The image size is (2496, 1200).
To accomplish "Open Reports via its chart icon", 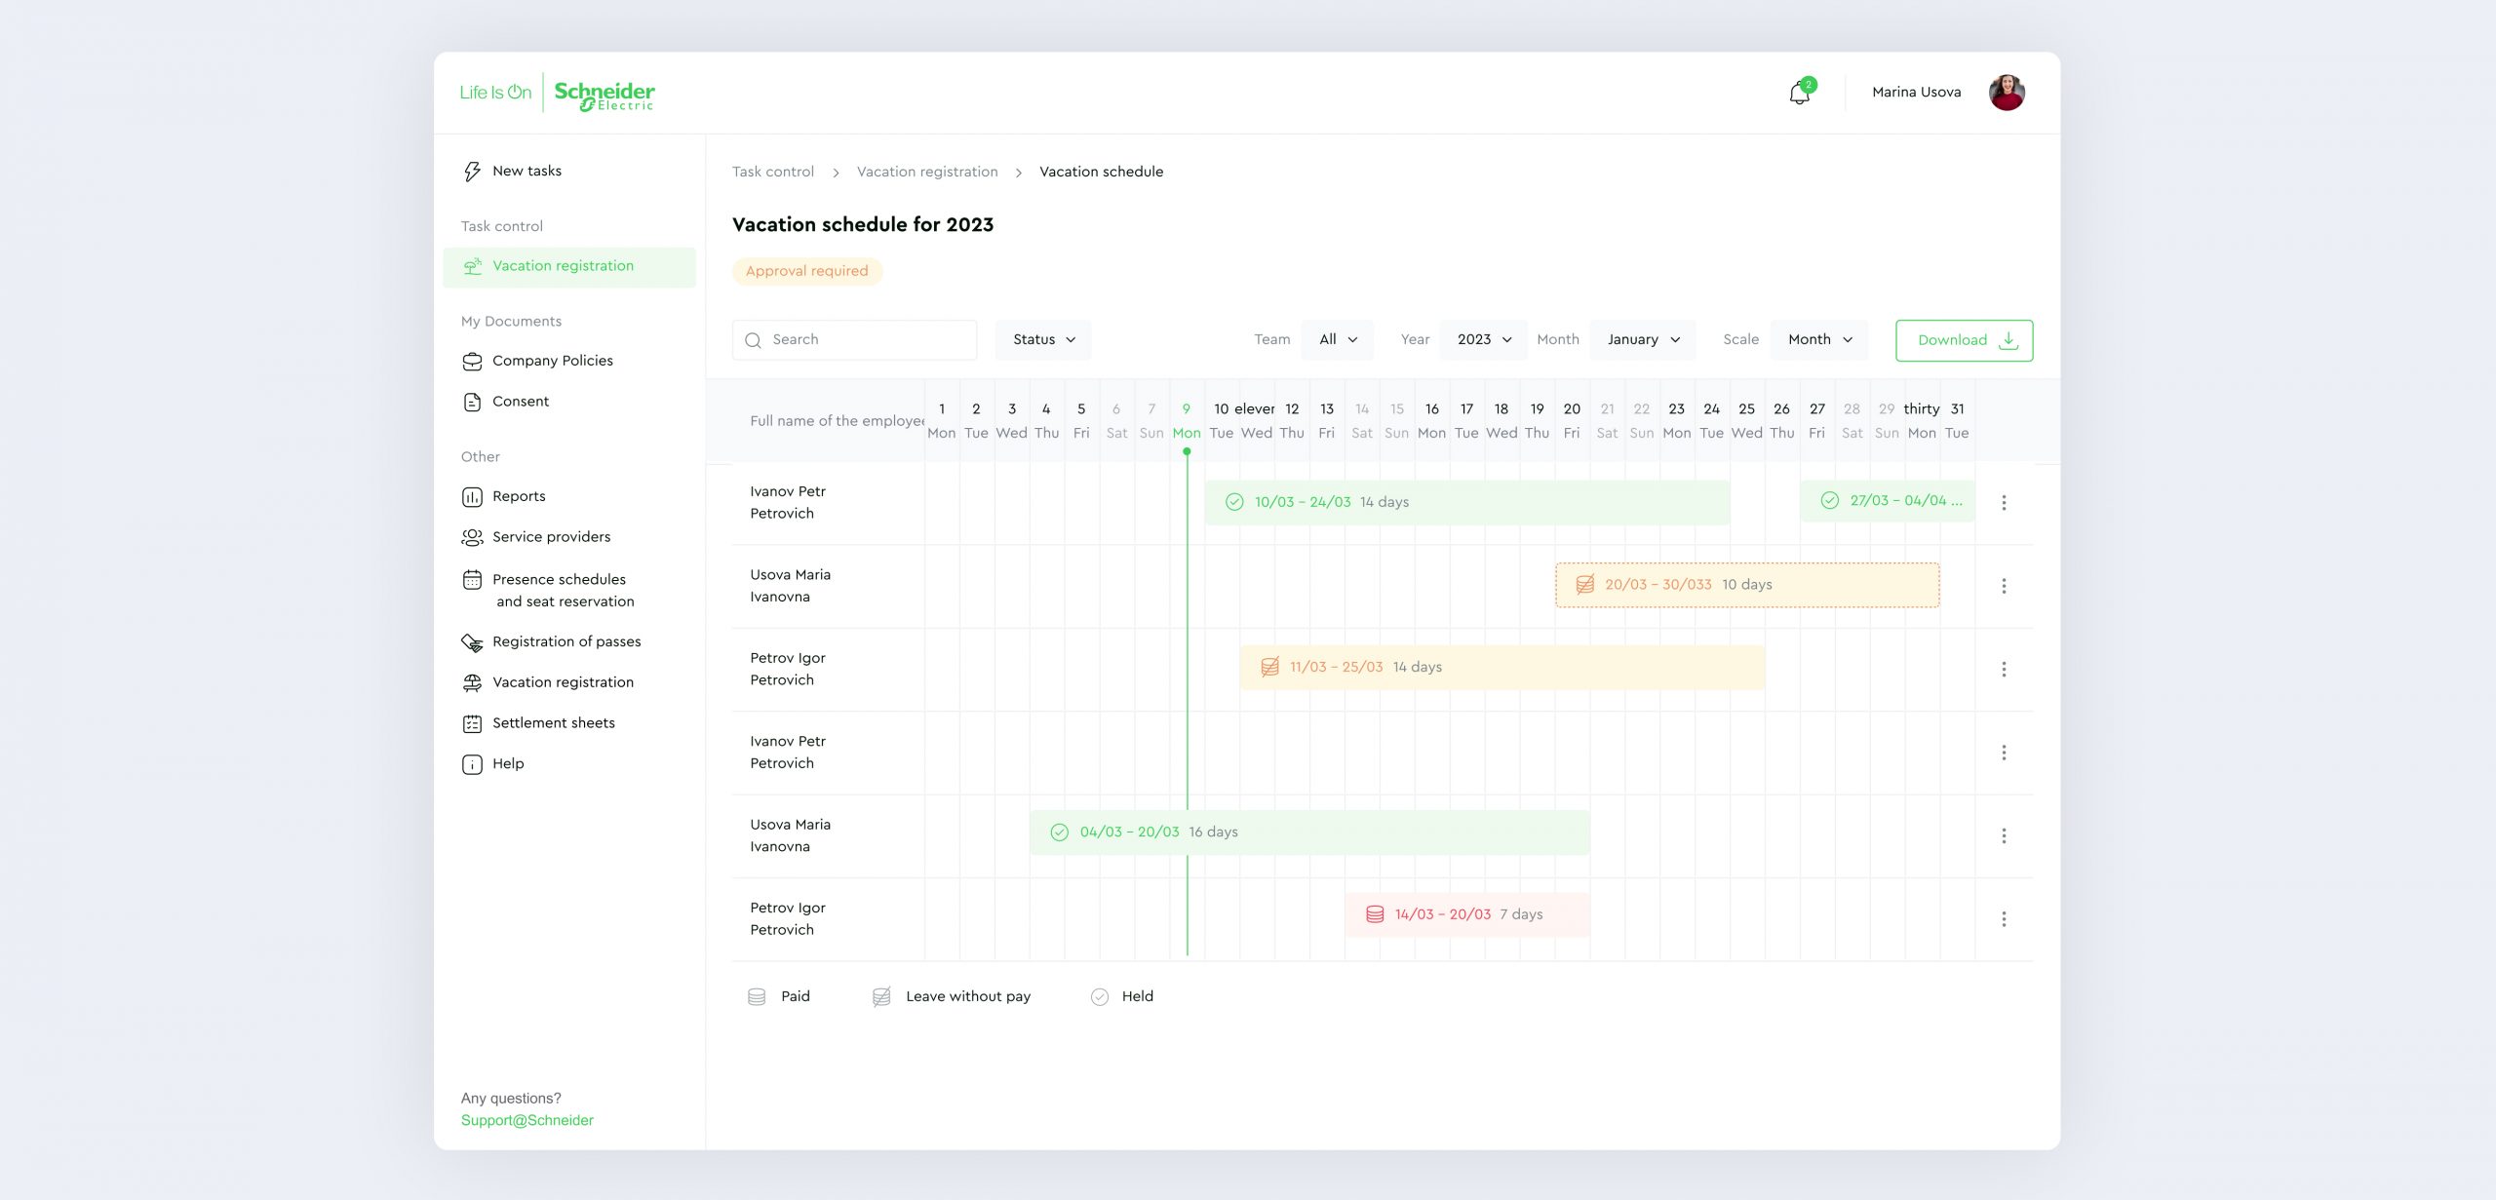I will [472, 497].
